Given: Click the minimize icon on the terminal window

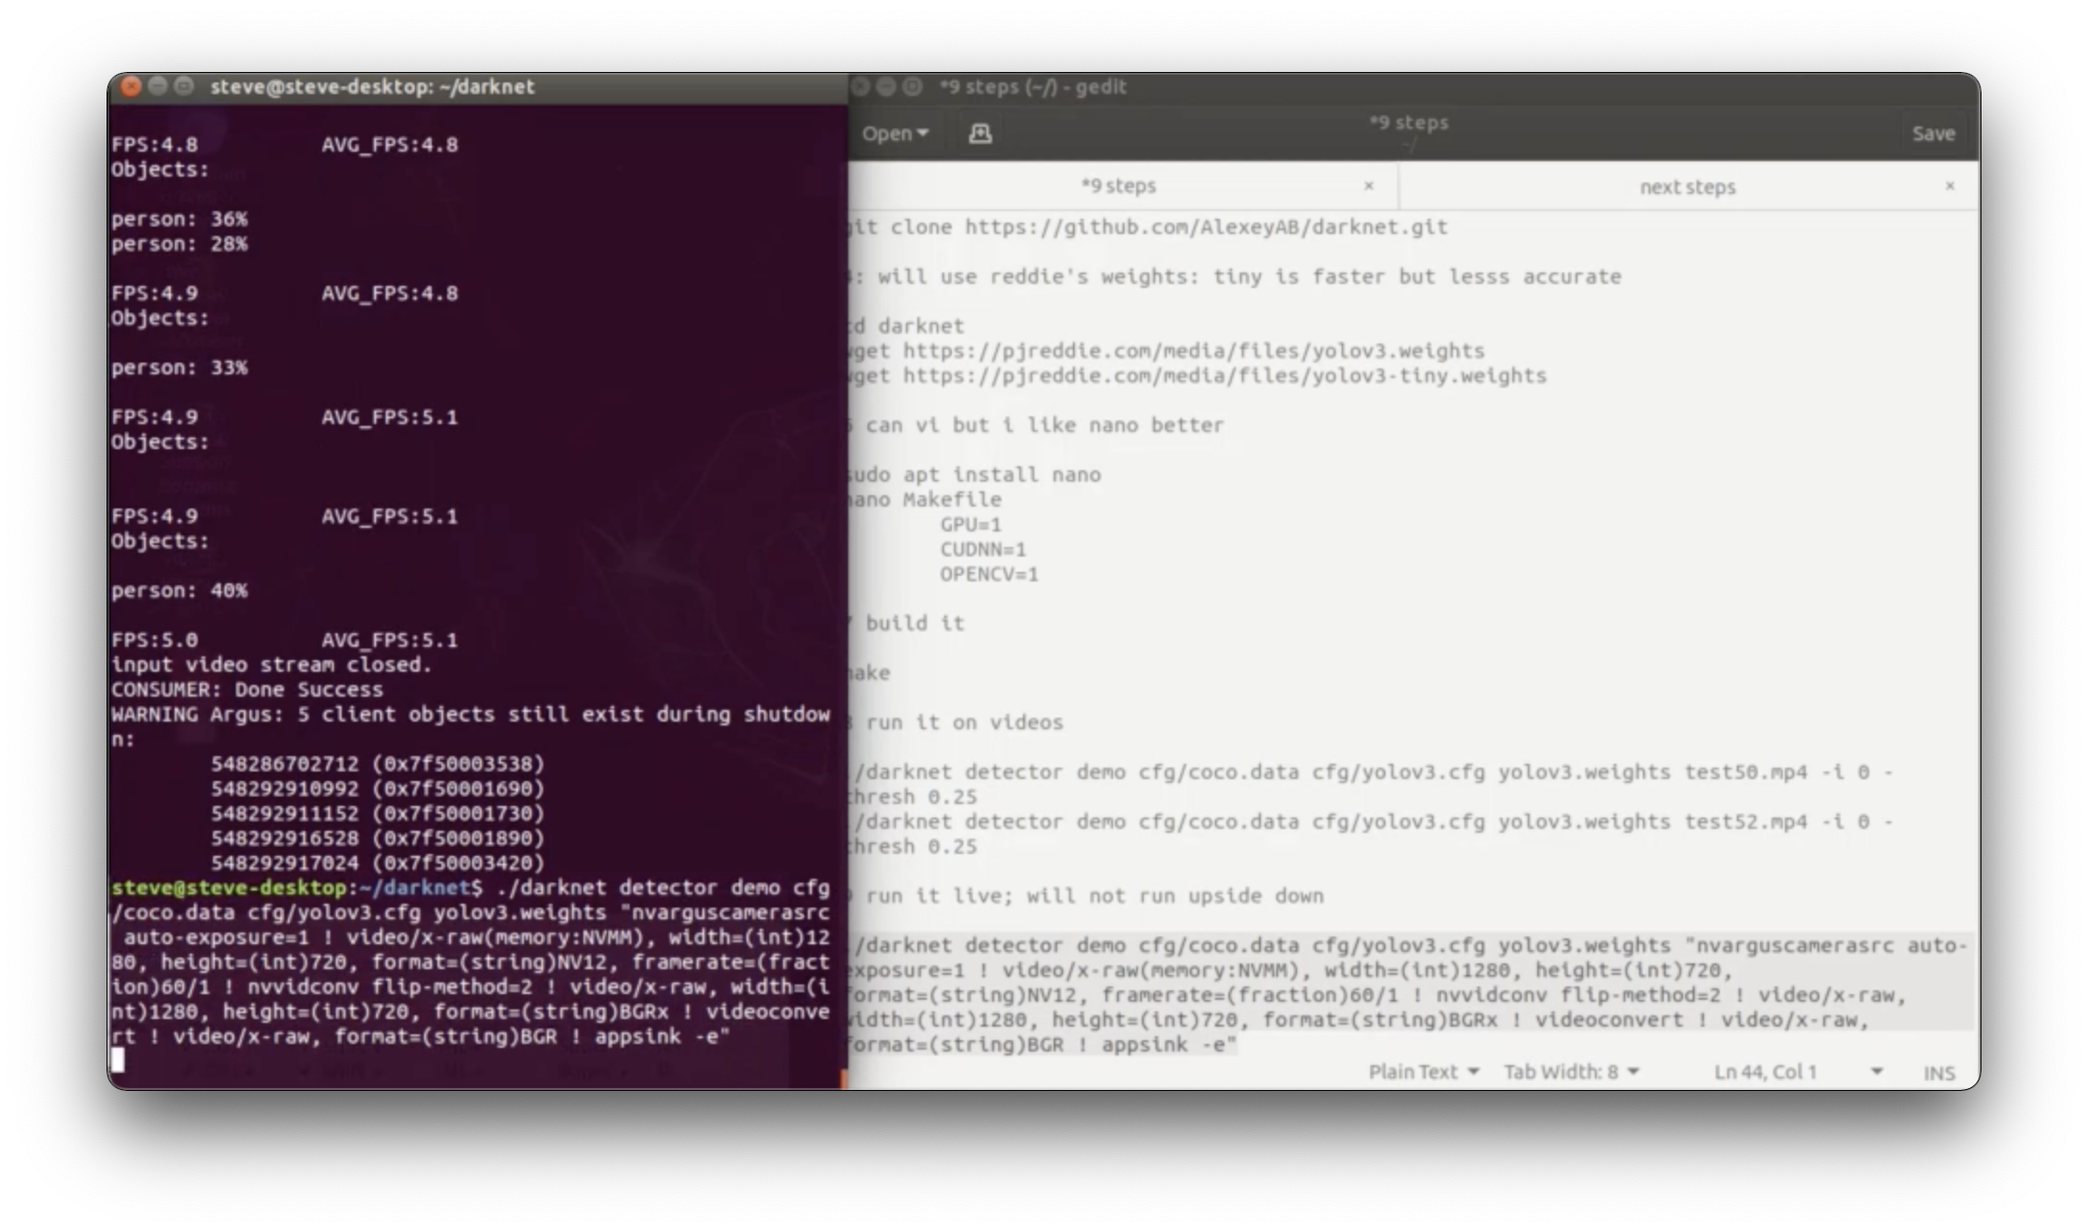Looking at the screenshot, I should (x=157, y=86).
